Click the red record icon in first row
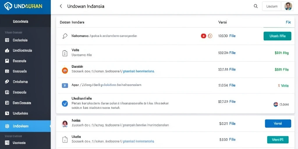Image resolution: width=298 pixels, height=149 pixels. (x=203, y=36)
